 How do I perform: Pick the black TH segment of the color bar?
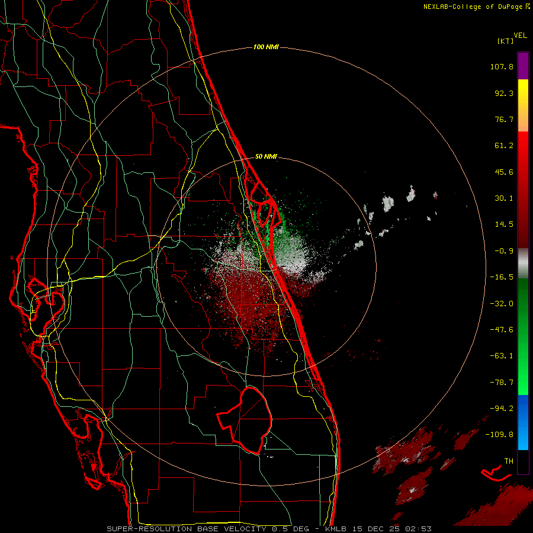(523, 462)
